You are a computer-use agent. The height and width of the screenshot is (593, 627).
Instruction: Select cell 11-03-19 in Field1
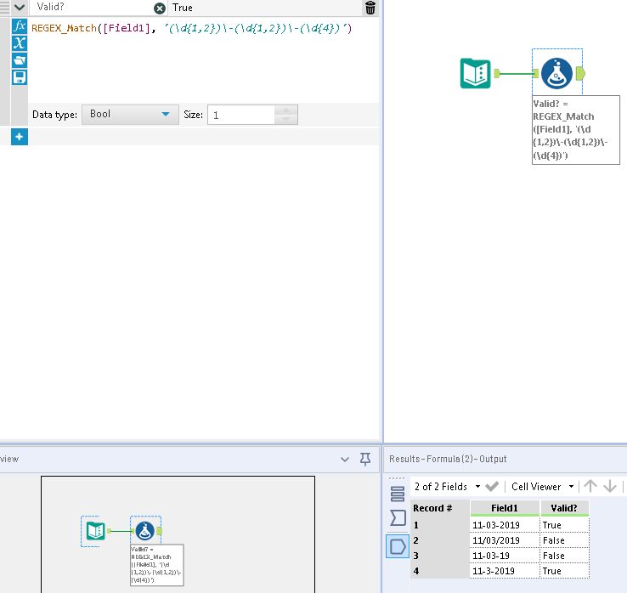[x=505, y=556]
